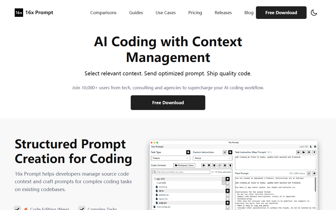The height and width of the screenshot is (210, 336).
Task: Click the "2 / 10 files selected" text
Action: tap(221, 172)
